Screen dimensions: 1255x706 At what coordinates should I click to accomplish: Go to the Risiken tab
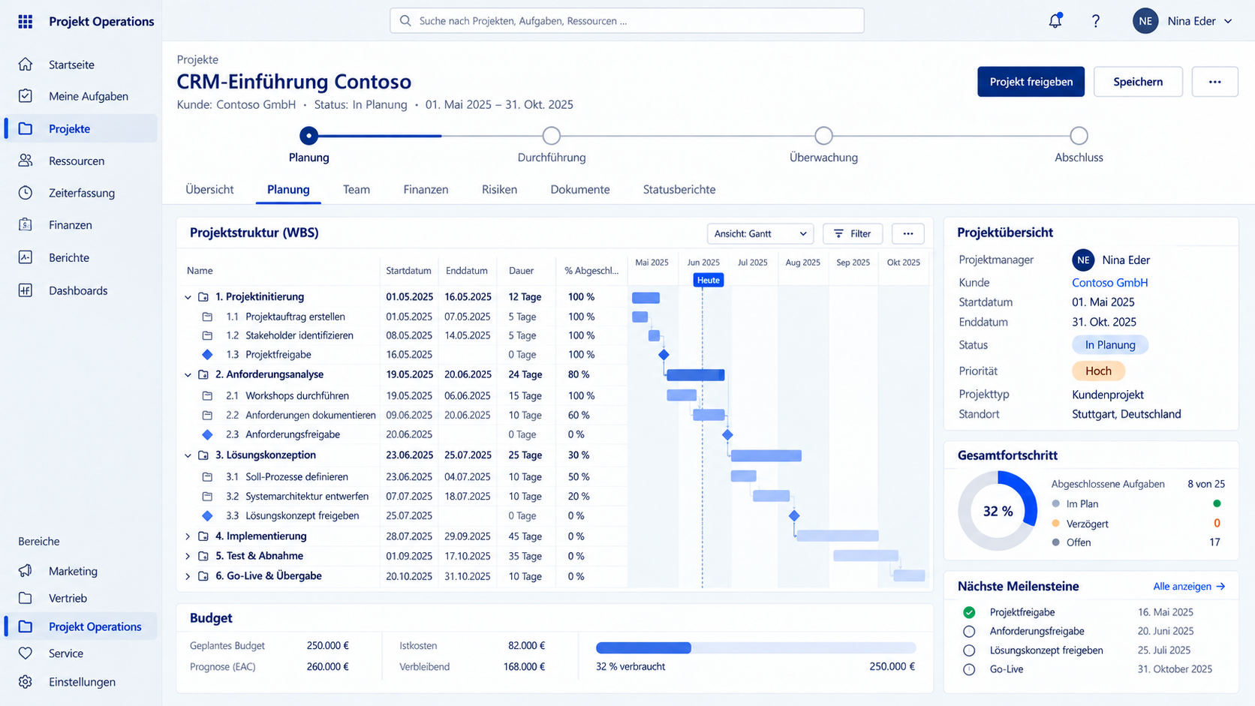(x=499, y=190)
